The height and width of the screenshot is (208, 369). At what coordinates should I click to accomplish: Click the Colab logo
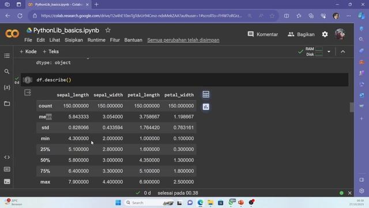[x=12, y=34]
